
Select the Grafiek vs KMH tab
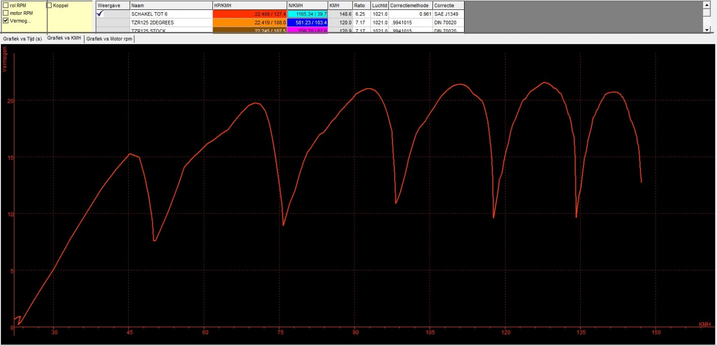pos(64,38)
